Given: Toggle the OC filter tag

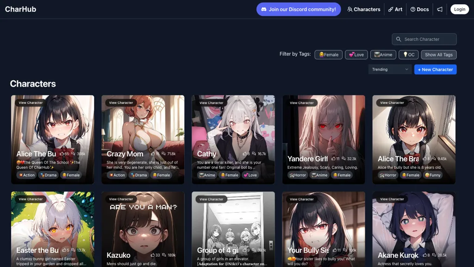Looking at the screenshot, I should point(408,55).
